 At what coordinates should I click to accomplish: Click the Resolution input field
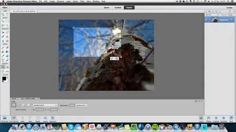coord(72,105)
